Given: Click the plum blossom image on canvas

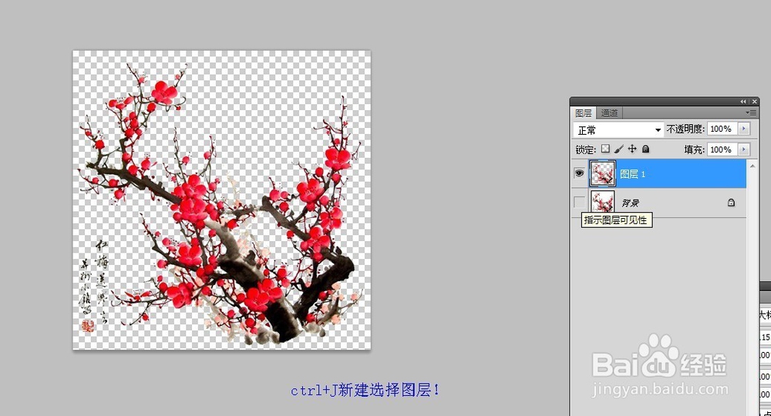Looking at the screenshot, I should pos(221,200).
